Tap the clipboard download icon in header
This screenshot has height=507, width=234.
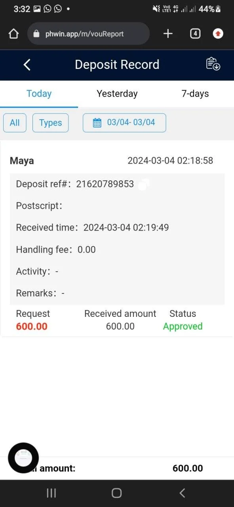click(x=213, y=64)
